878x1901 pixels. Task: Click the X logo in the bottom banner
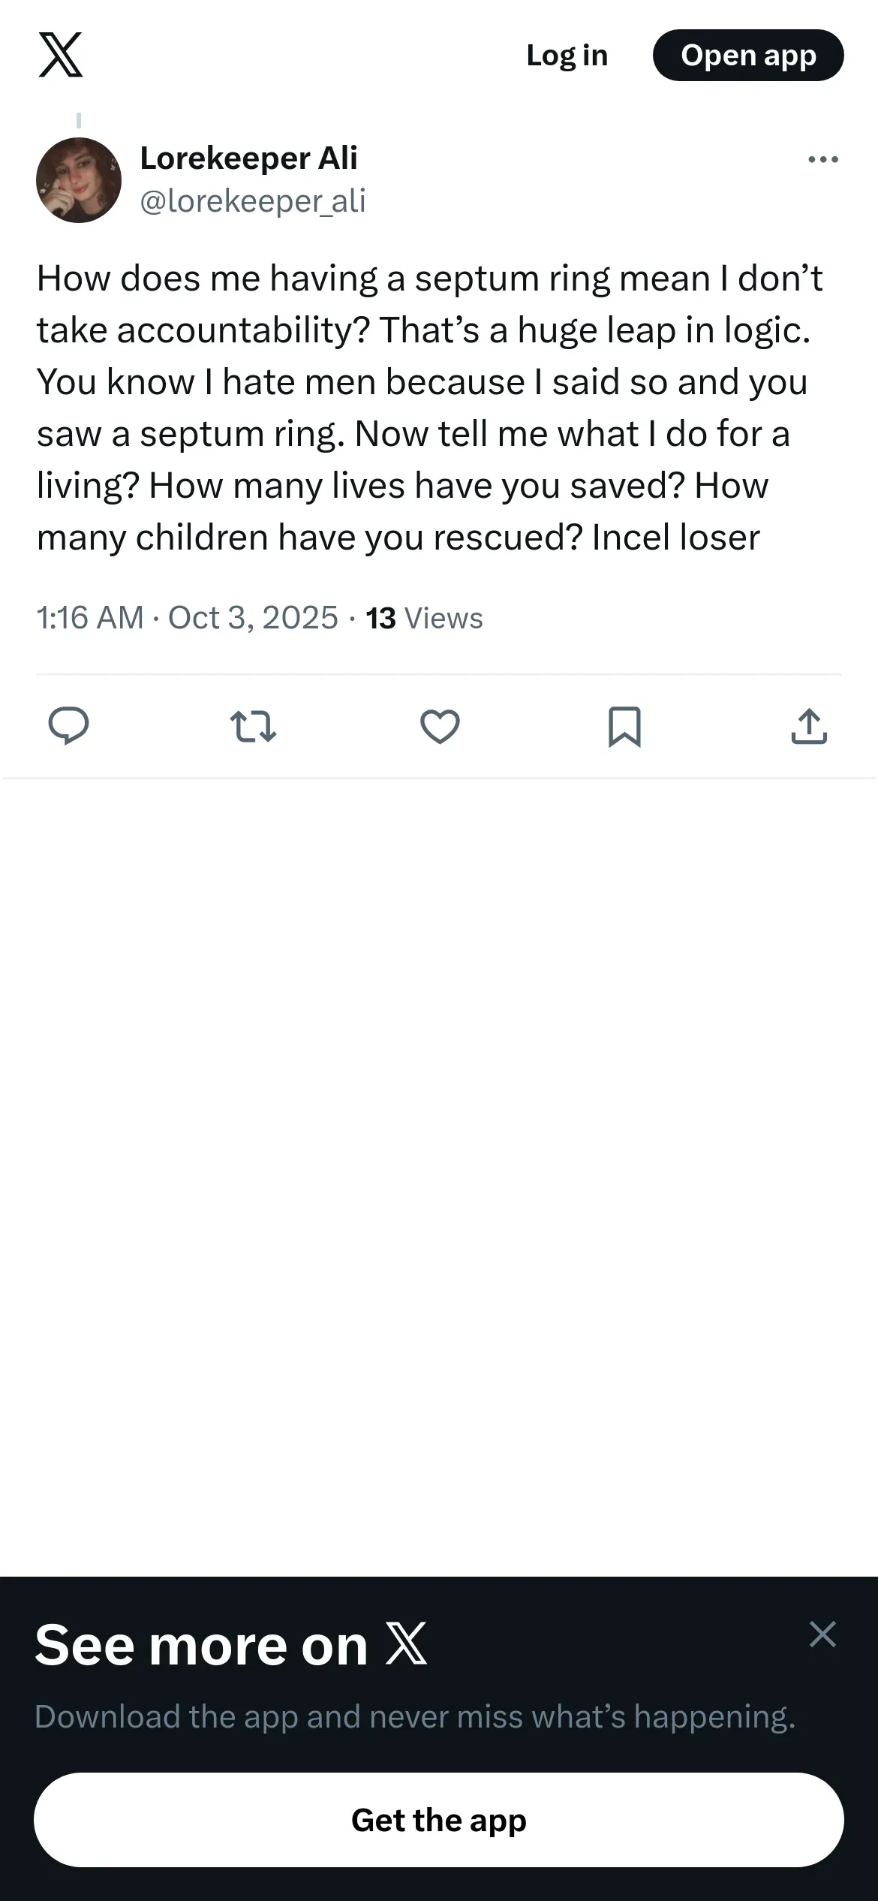point(406,1643)
